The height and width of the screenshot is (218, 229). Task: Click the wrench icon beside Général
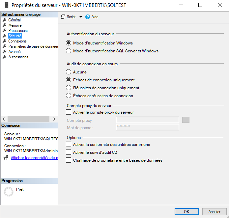[x=5, y=20]
